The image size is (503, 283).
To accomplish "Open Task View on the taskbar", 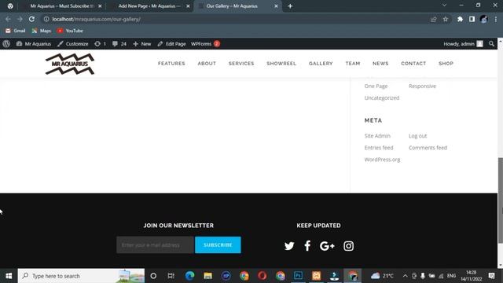I will tap(171, 276).
